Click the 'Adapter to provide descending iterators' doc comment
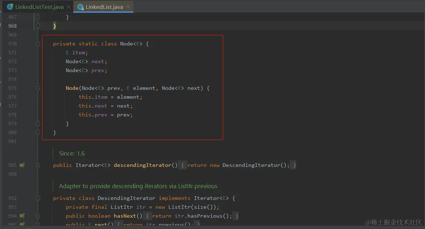The height and width of the screenshot is (229, 425). (138, 186)
